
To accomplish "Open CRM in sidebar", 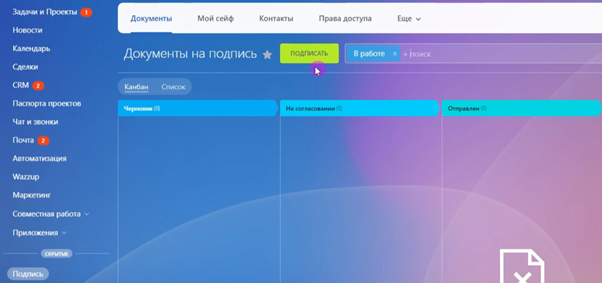I will click(x=21, y=85).
